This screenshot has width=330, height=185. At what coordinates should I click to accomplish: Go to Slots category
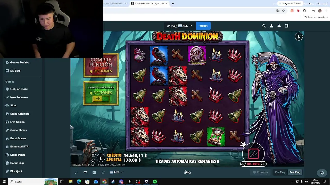(x=13, y=105)
